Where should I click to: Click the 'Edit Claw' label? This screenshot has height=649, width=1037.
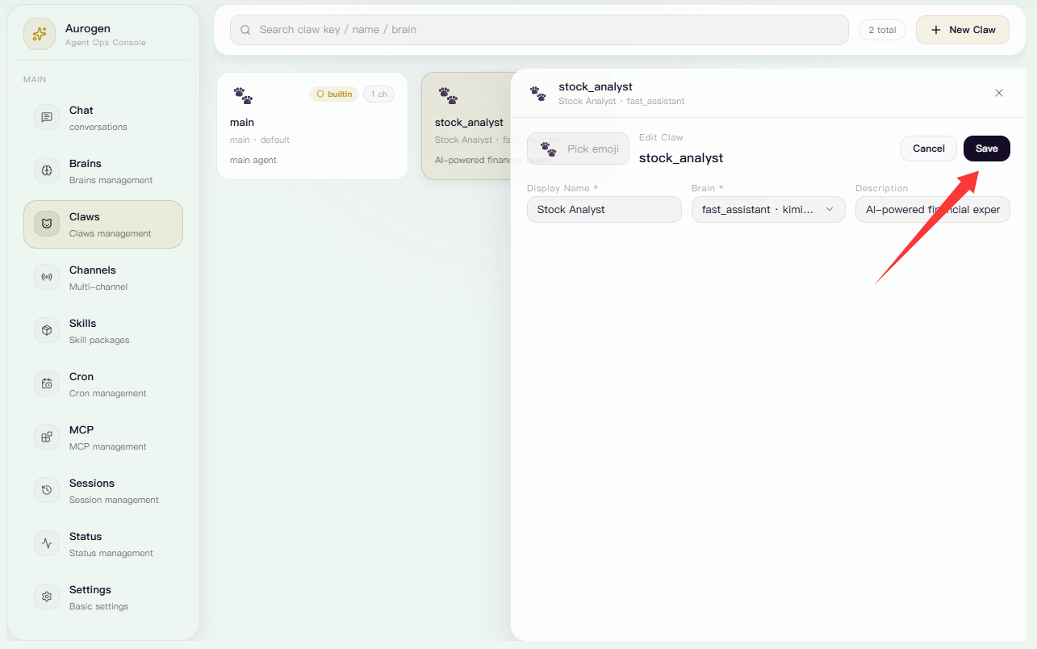coord(661,137)
